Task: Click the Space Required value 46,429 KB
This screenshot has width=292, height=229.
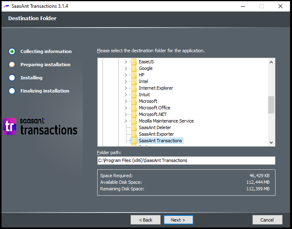Action: click(x=259, y=176)
